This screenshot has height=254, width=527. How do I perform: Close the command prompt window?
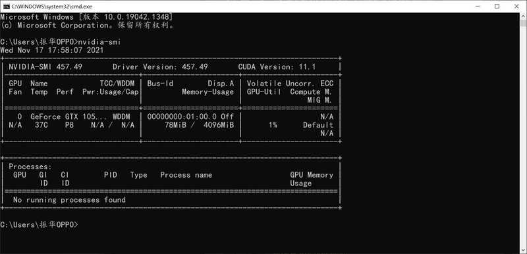coord(516,7)
